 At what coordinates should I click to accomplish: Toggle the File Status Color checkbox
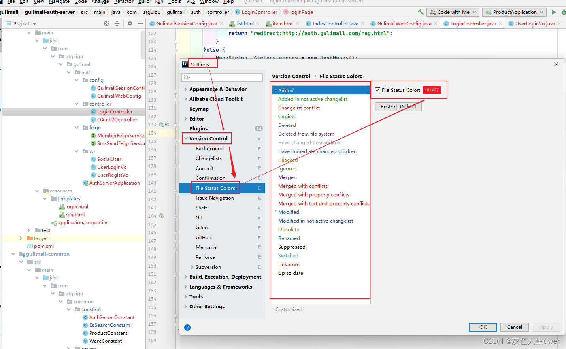378,90
